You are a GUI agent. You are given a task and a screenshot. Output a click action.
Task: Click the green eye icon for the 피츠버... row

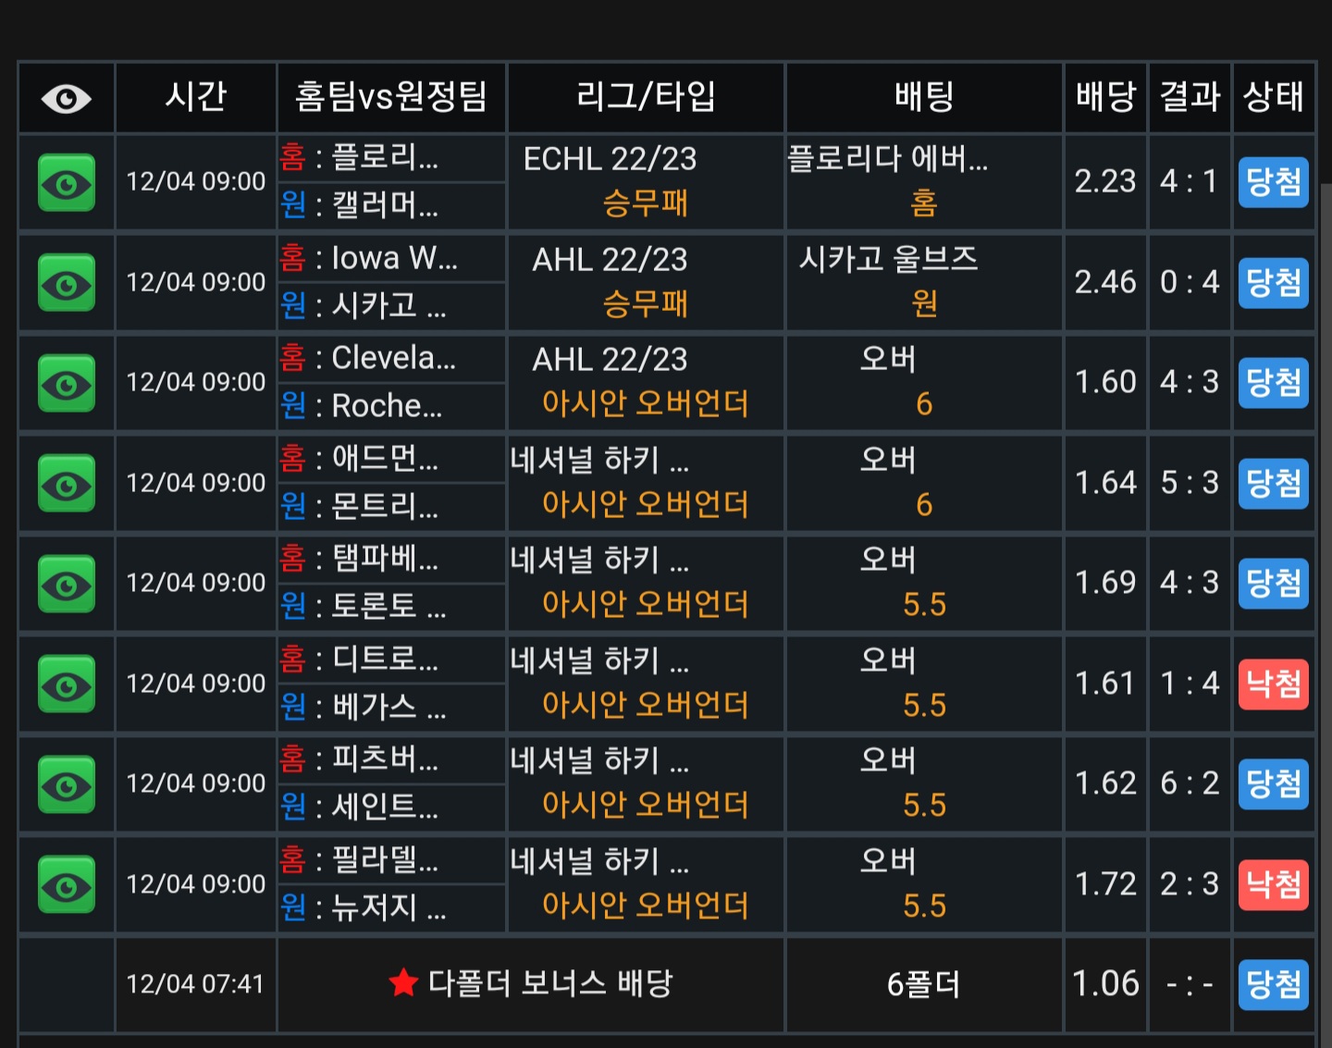coord(67,785)
